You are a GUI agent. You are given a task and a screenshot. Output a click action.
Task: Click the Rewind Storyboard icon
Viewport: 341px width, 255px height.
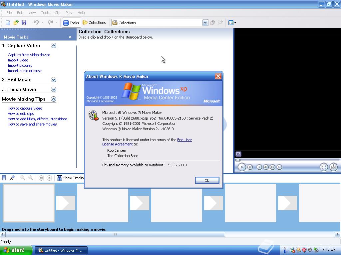tap(41, 178)
